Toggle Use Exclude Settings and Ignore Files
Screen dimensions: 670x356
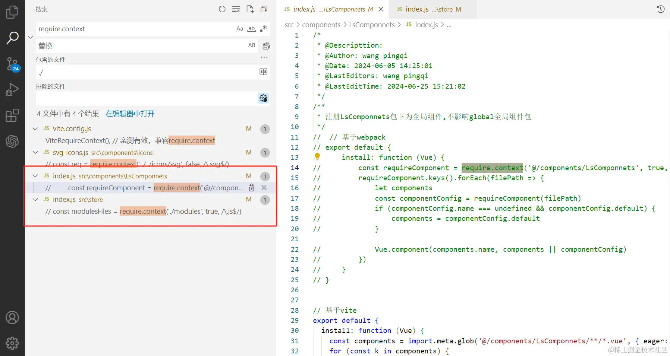pyautogui.click(x=264, y=98)
